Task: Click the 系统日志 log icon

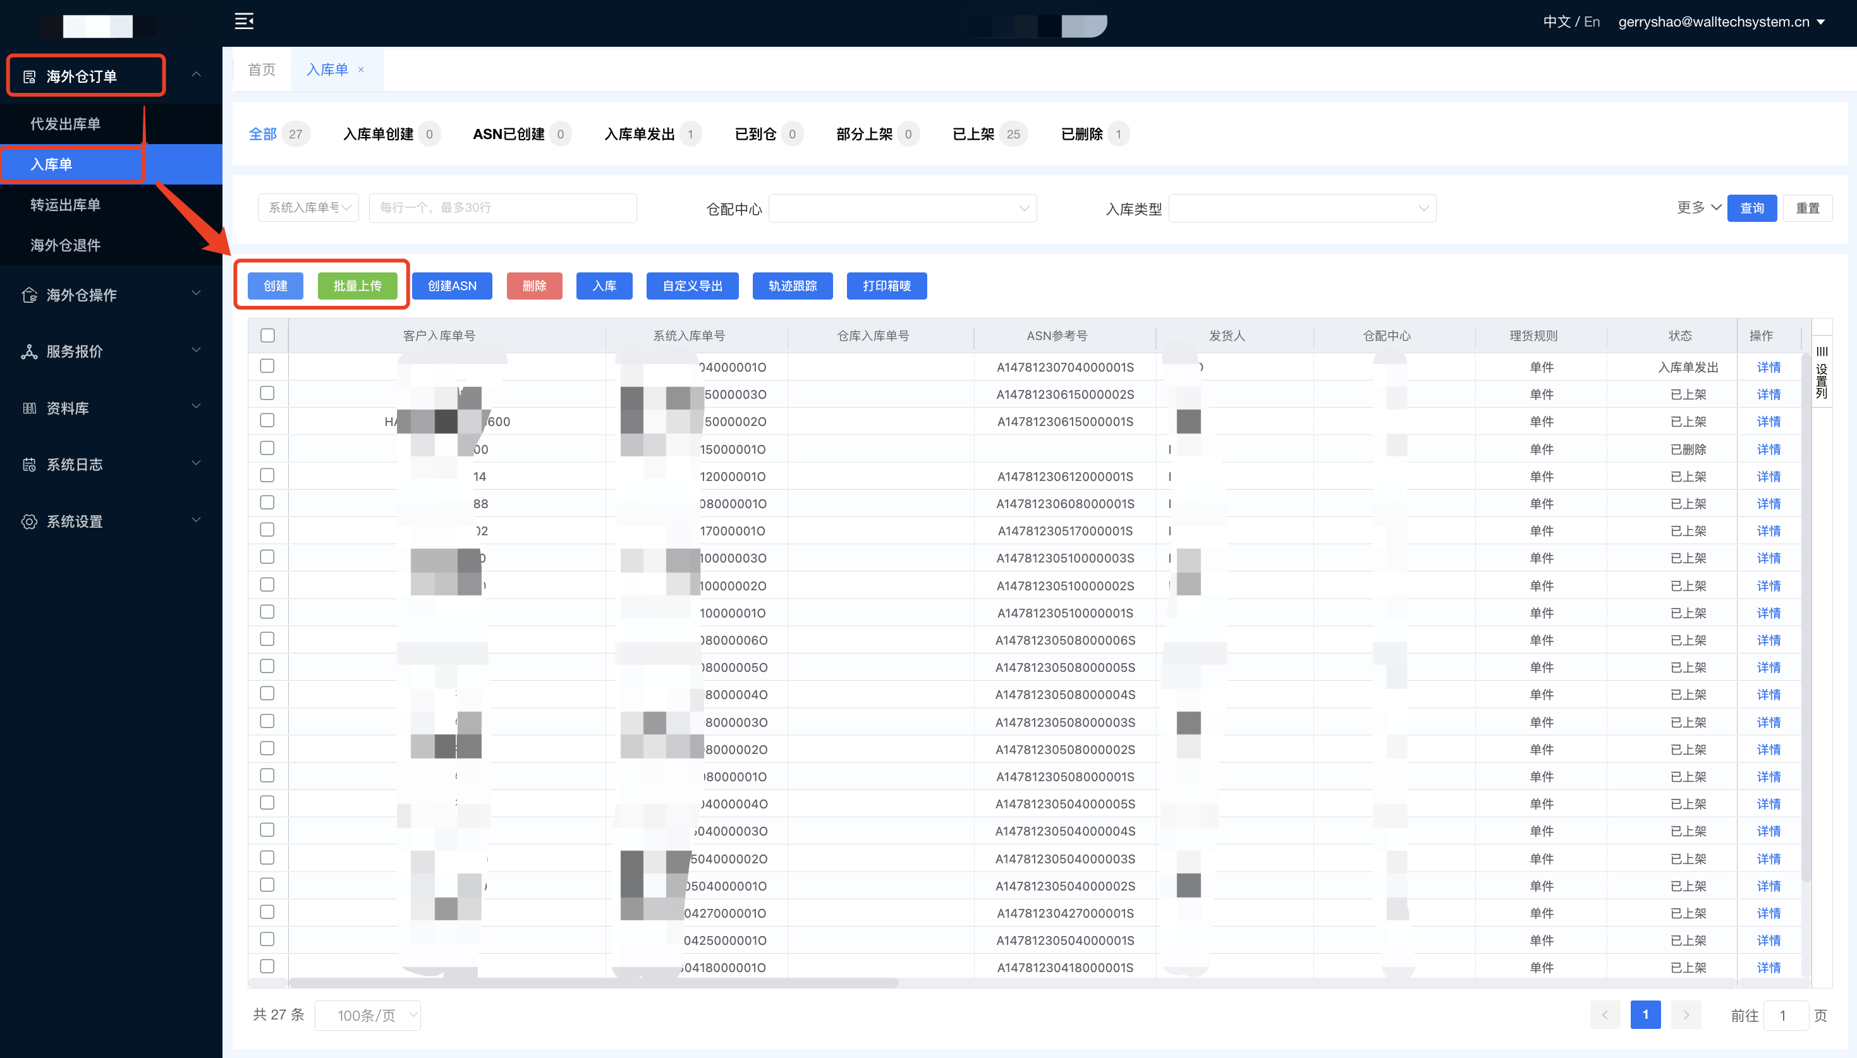Action: point(29,465)
